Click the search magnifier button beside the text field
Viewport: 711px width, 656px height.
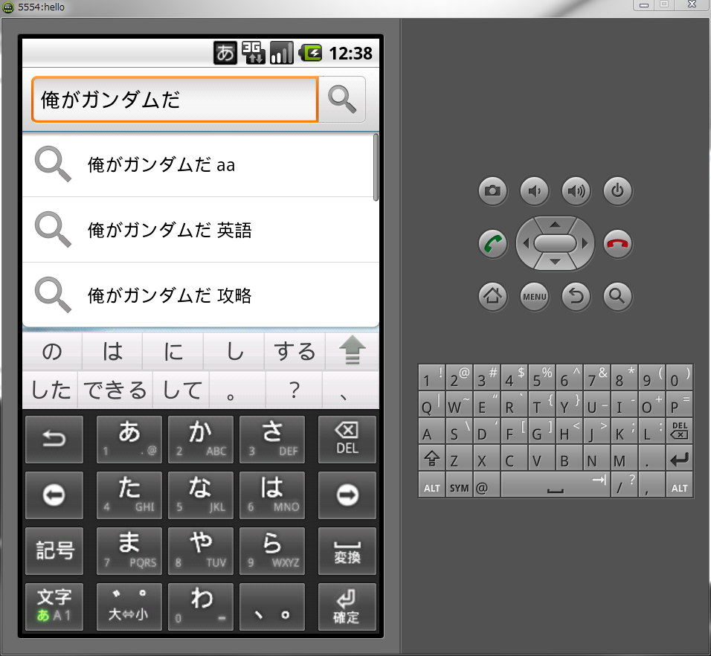point(342,99)
